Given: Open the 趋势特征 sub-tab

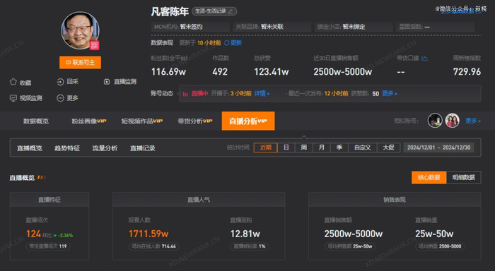Looking at the screenshot, I should click(x=67, y=148).
